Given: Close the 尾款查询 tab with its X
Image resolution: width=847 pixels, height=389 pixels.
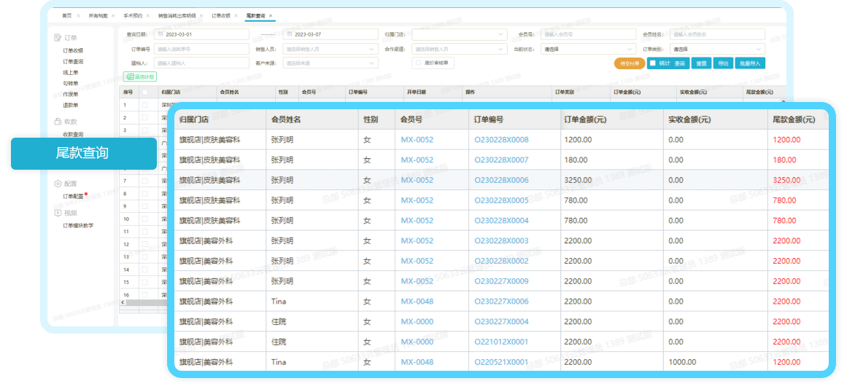Looking at the screenshot, I should [271, 15].
